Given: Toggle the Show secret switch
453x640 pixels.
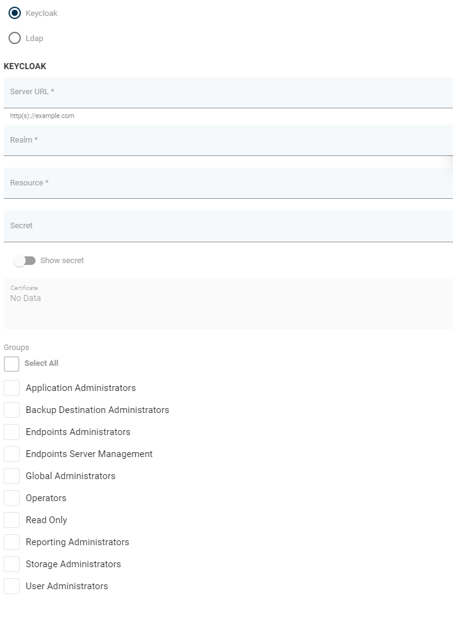Looking at the screenshot, I should coord(25,261).
